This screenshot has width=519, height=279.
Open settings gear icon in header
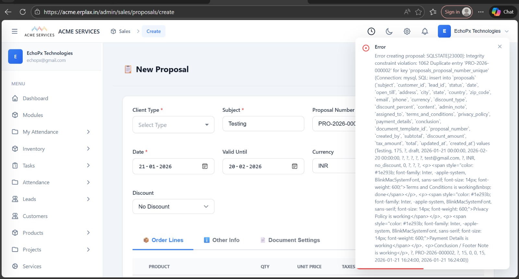coord(407,31)
